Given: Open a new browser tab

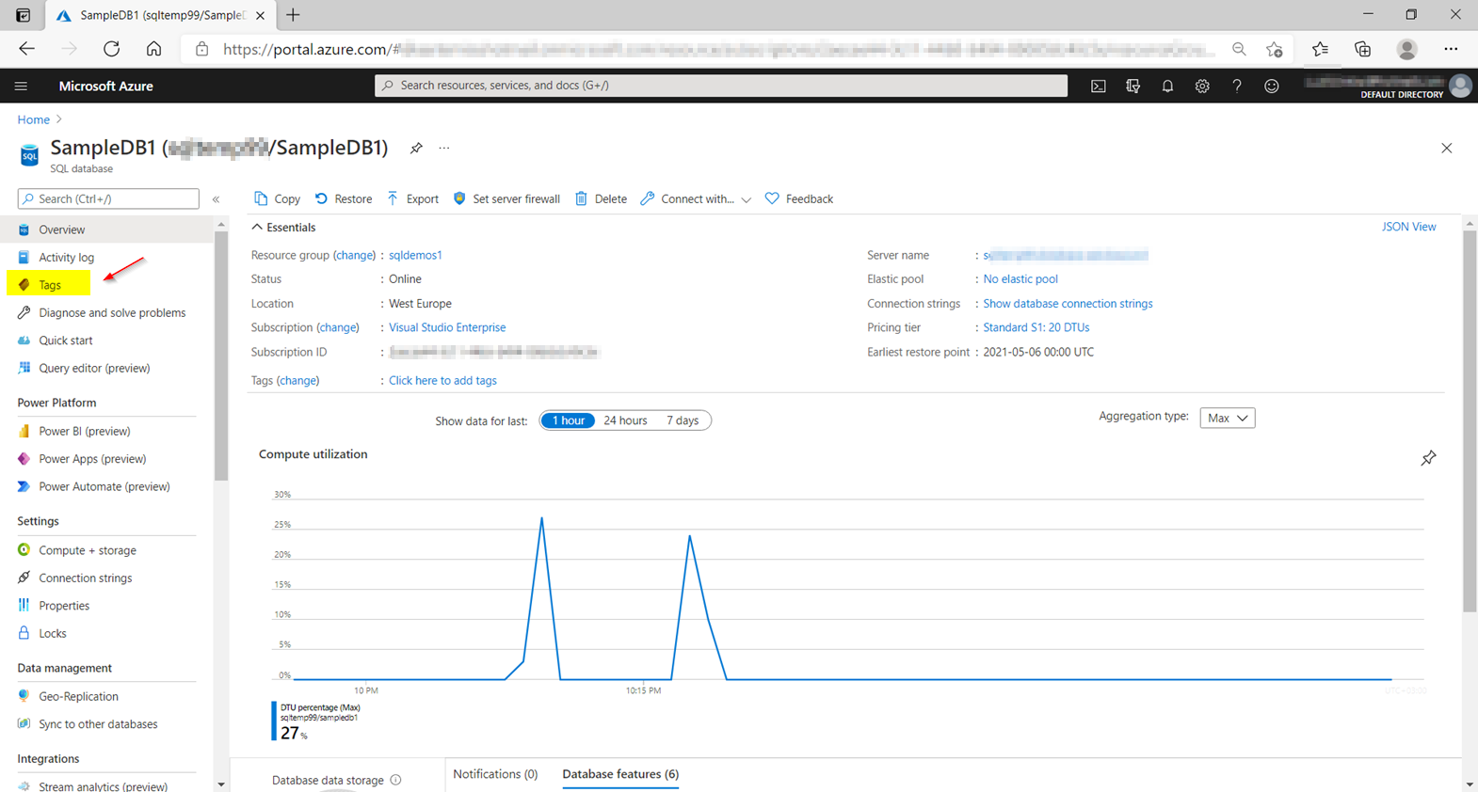Looking at the screenshot, I should coord(293,15).
